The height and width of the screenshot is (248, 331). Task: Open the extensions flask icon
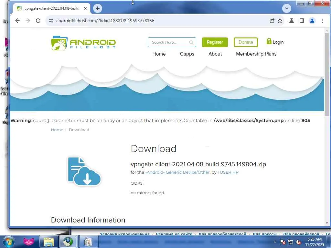(292, 21)
